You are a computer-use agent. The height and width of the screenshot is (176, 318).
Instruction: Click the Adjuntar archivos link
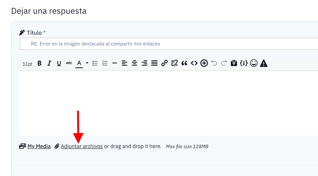82,146
